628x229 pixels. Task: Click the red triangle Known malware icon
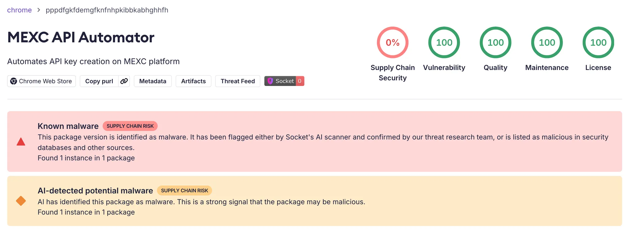pos(21,142)
